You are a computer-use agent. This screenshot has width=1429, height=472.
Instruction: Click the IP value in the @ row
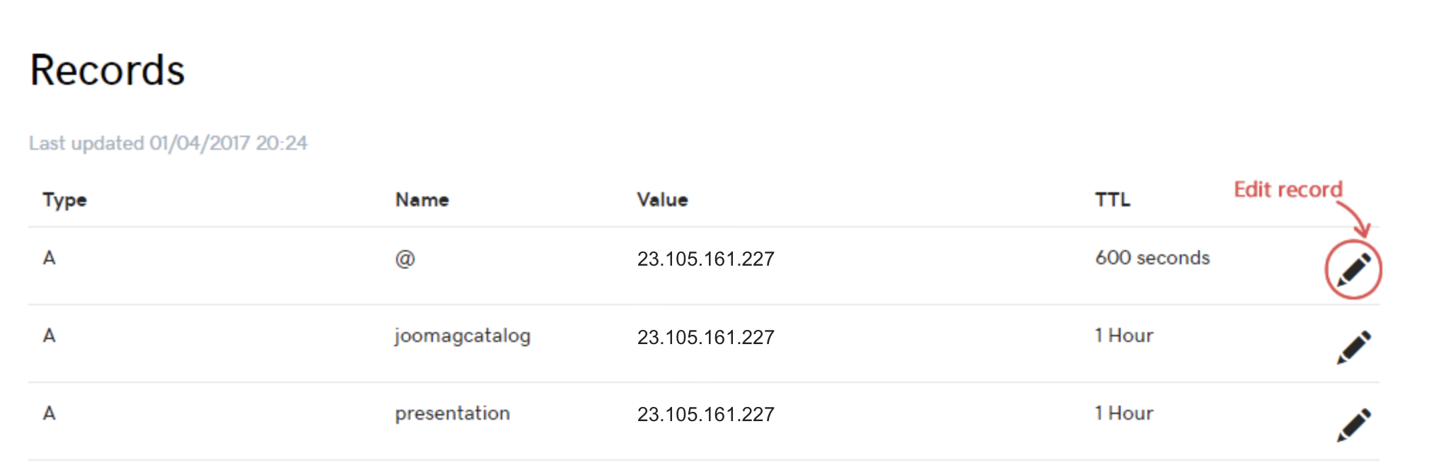point(705,259)
